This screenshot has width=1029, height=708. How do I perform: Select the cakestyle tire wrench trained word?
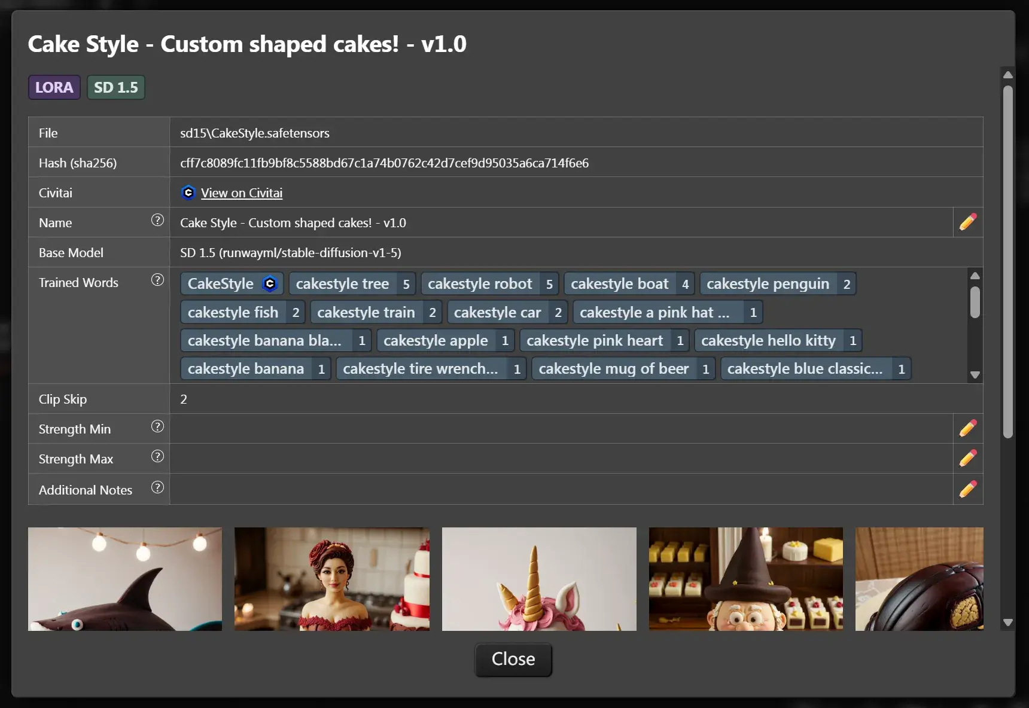(x=431, y=368)
